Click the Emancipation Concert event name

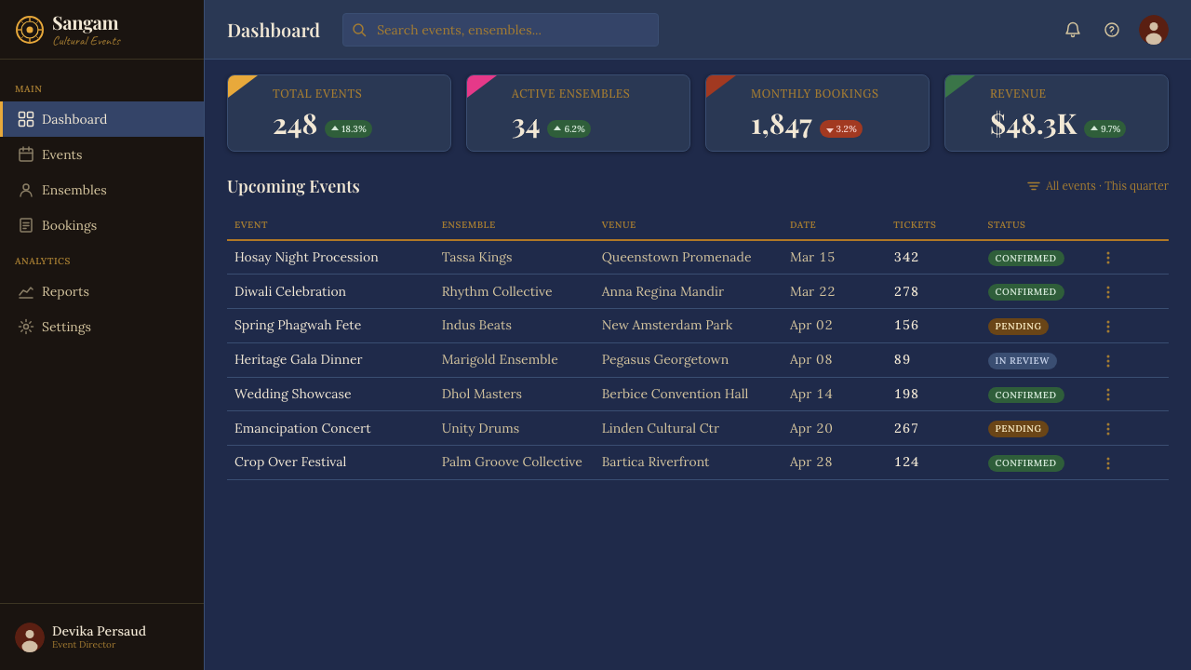click(x=302, y=428)
